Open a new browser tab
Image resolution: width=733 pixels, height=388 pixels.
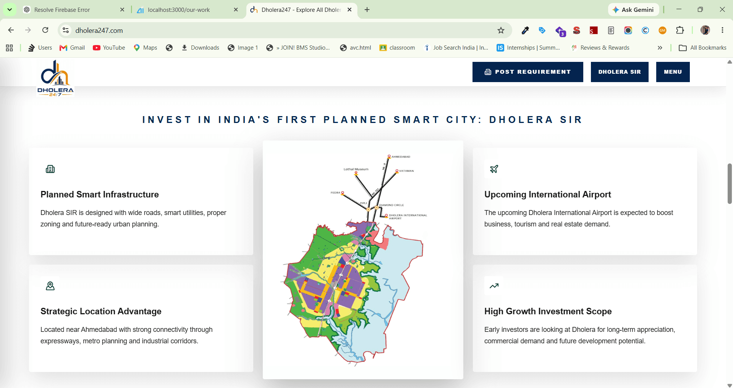[x=367, y=10]
